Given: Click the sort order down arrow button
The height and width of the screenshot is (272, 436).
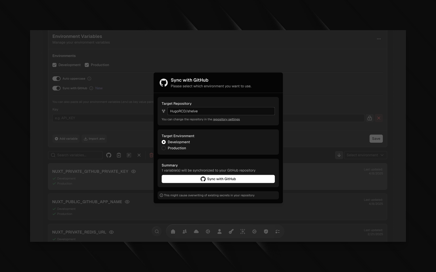Looking at the screenshot, I should pyautogui.click(x=339, y=155).
